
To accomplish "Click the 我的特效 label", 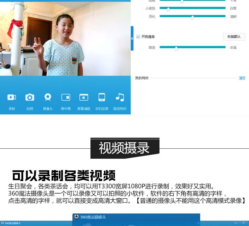I will (x=142, y=78).
